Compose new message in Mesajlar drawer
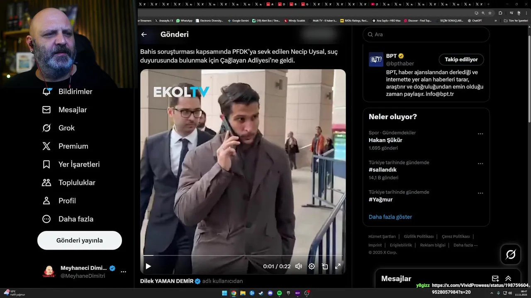 pyautogui.click(x=495, y=279)
